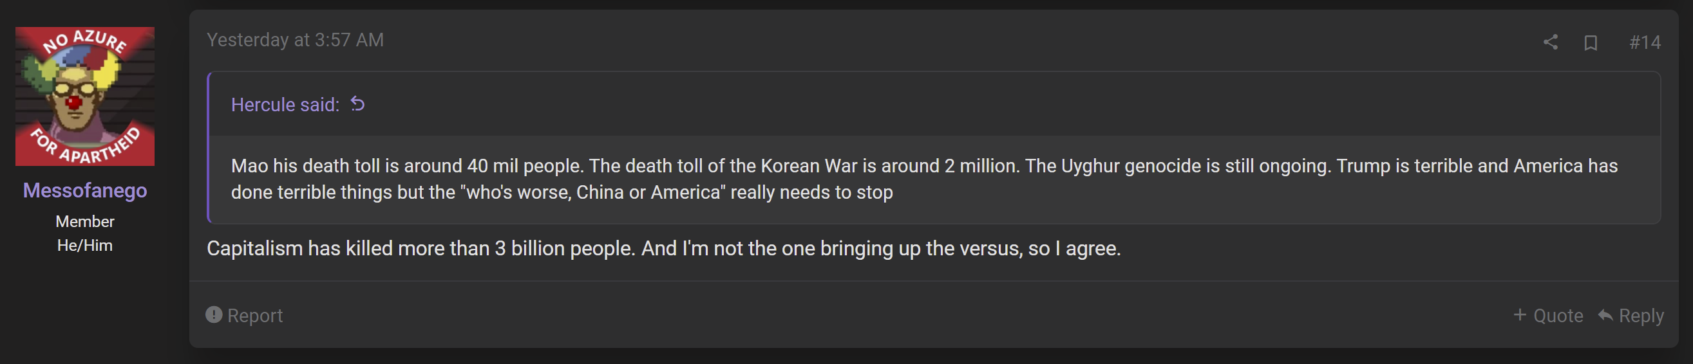The width and height of the screenshot is (1693, 364).
Task: Click the quoted line mentioning 'China or America'
Action: [x=562, y=192]
